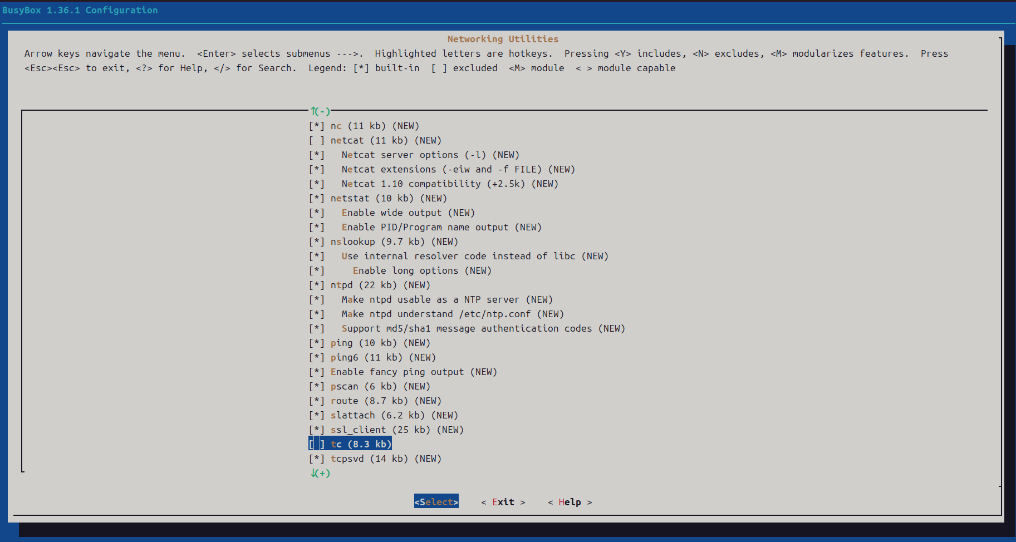Viewport: 1016px width, 542px height.
Task: Highlight Netcat server options (-l) item
Action: point(430,155)
